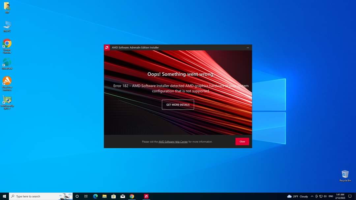This screenshot has height=200, width=356.
Task: Open File Explorer from the taskbar
Action: pyautogui.click(x=104, y=196)
